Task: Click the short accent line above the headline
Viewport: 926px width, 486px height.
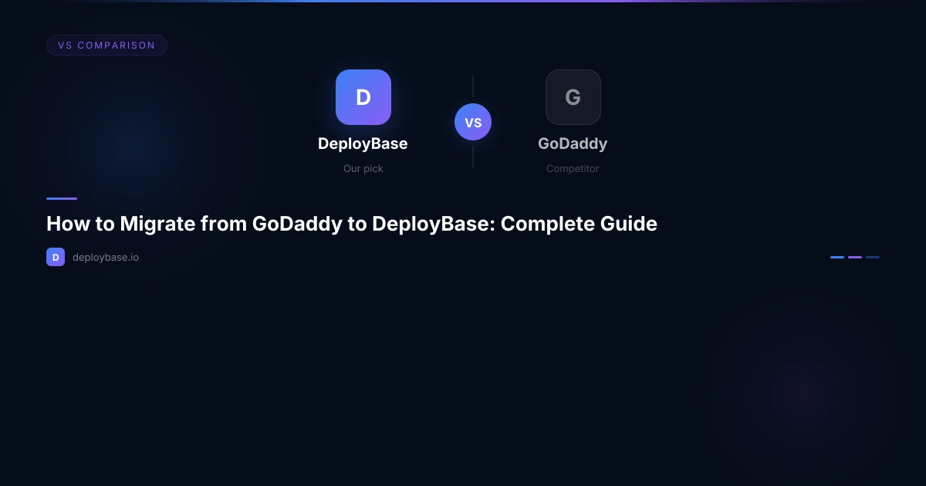Action: tap(62, 198)
